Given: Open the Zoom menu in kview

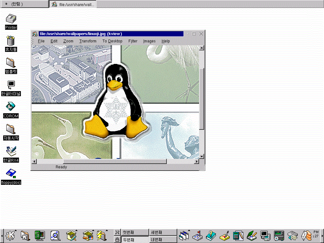Looking at the screenshot, I should pyautogui.click(x=68, y=41).
